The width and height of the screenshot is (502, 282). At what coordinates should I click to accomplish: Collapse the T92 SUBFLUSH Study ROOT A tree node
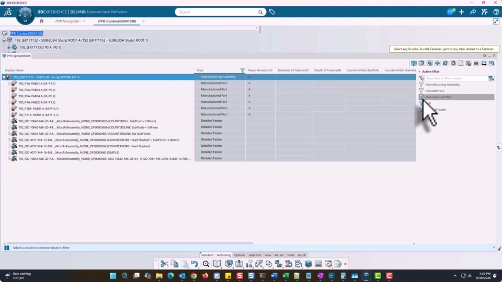4,40
